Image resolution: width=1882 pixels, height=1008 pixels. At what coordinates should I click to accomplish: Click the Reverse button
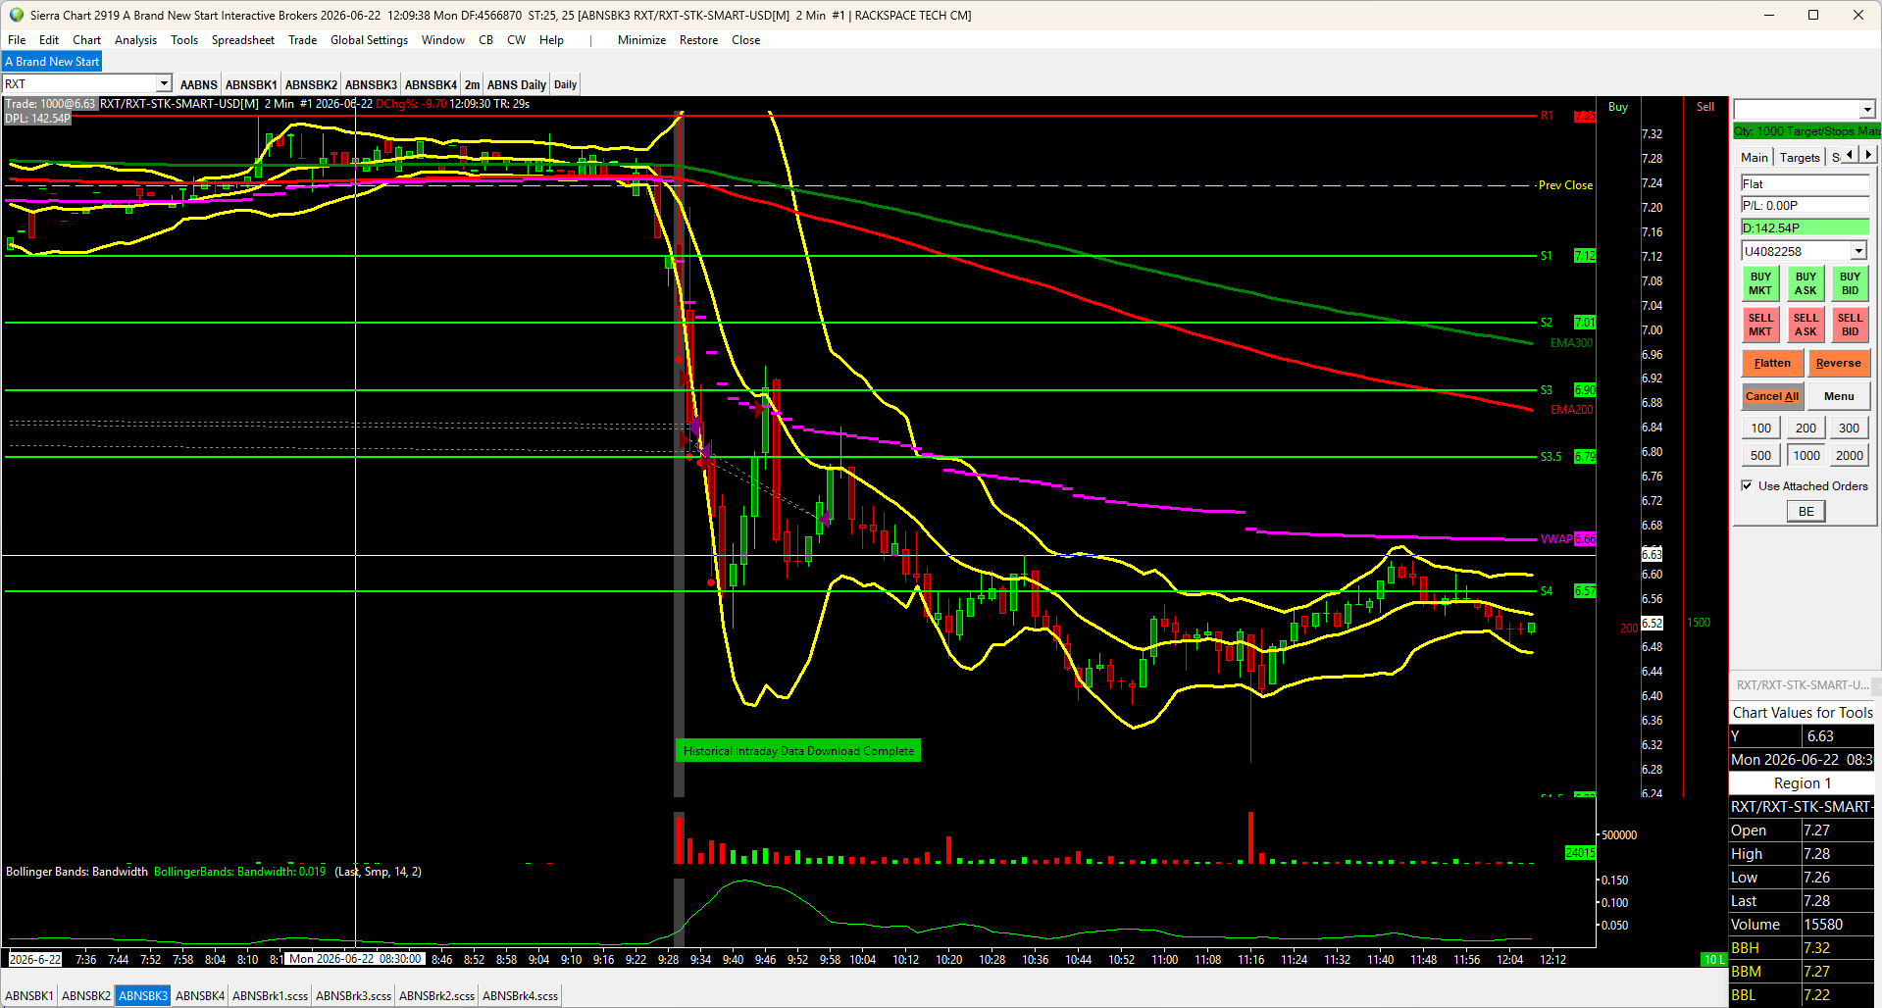[1838, 363]
